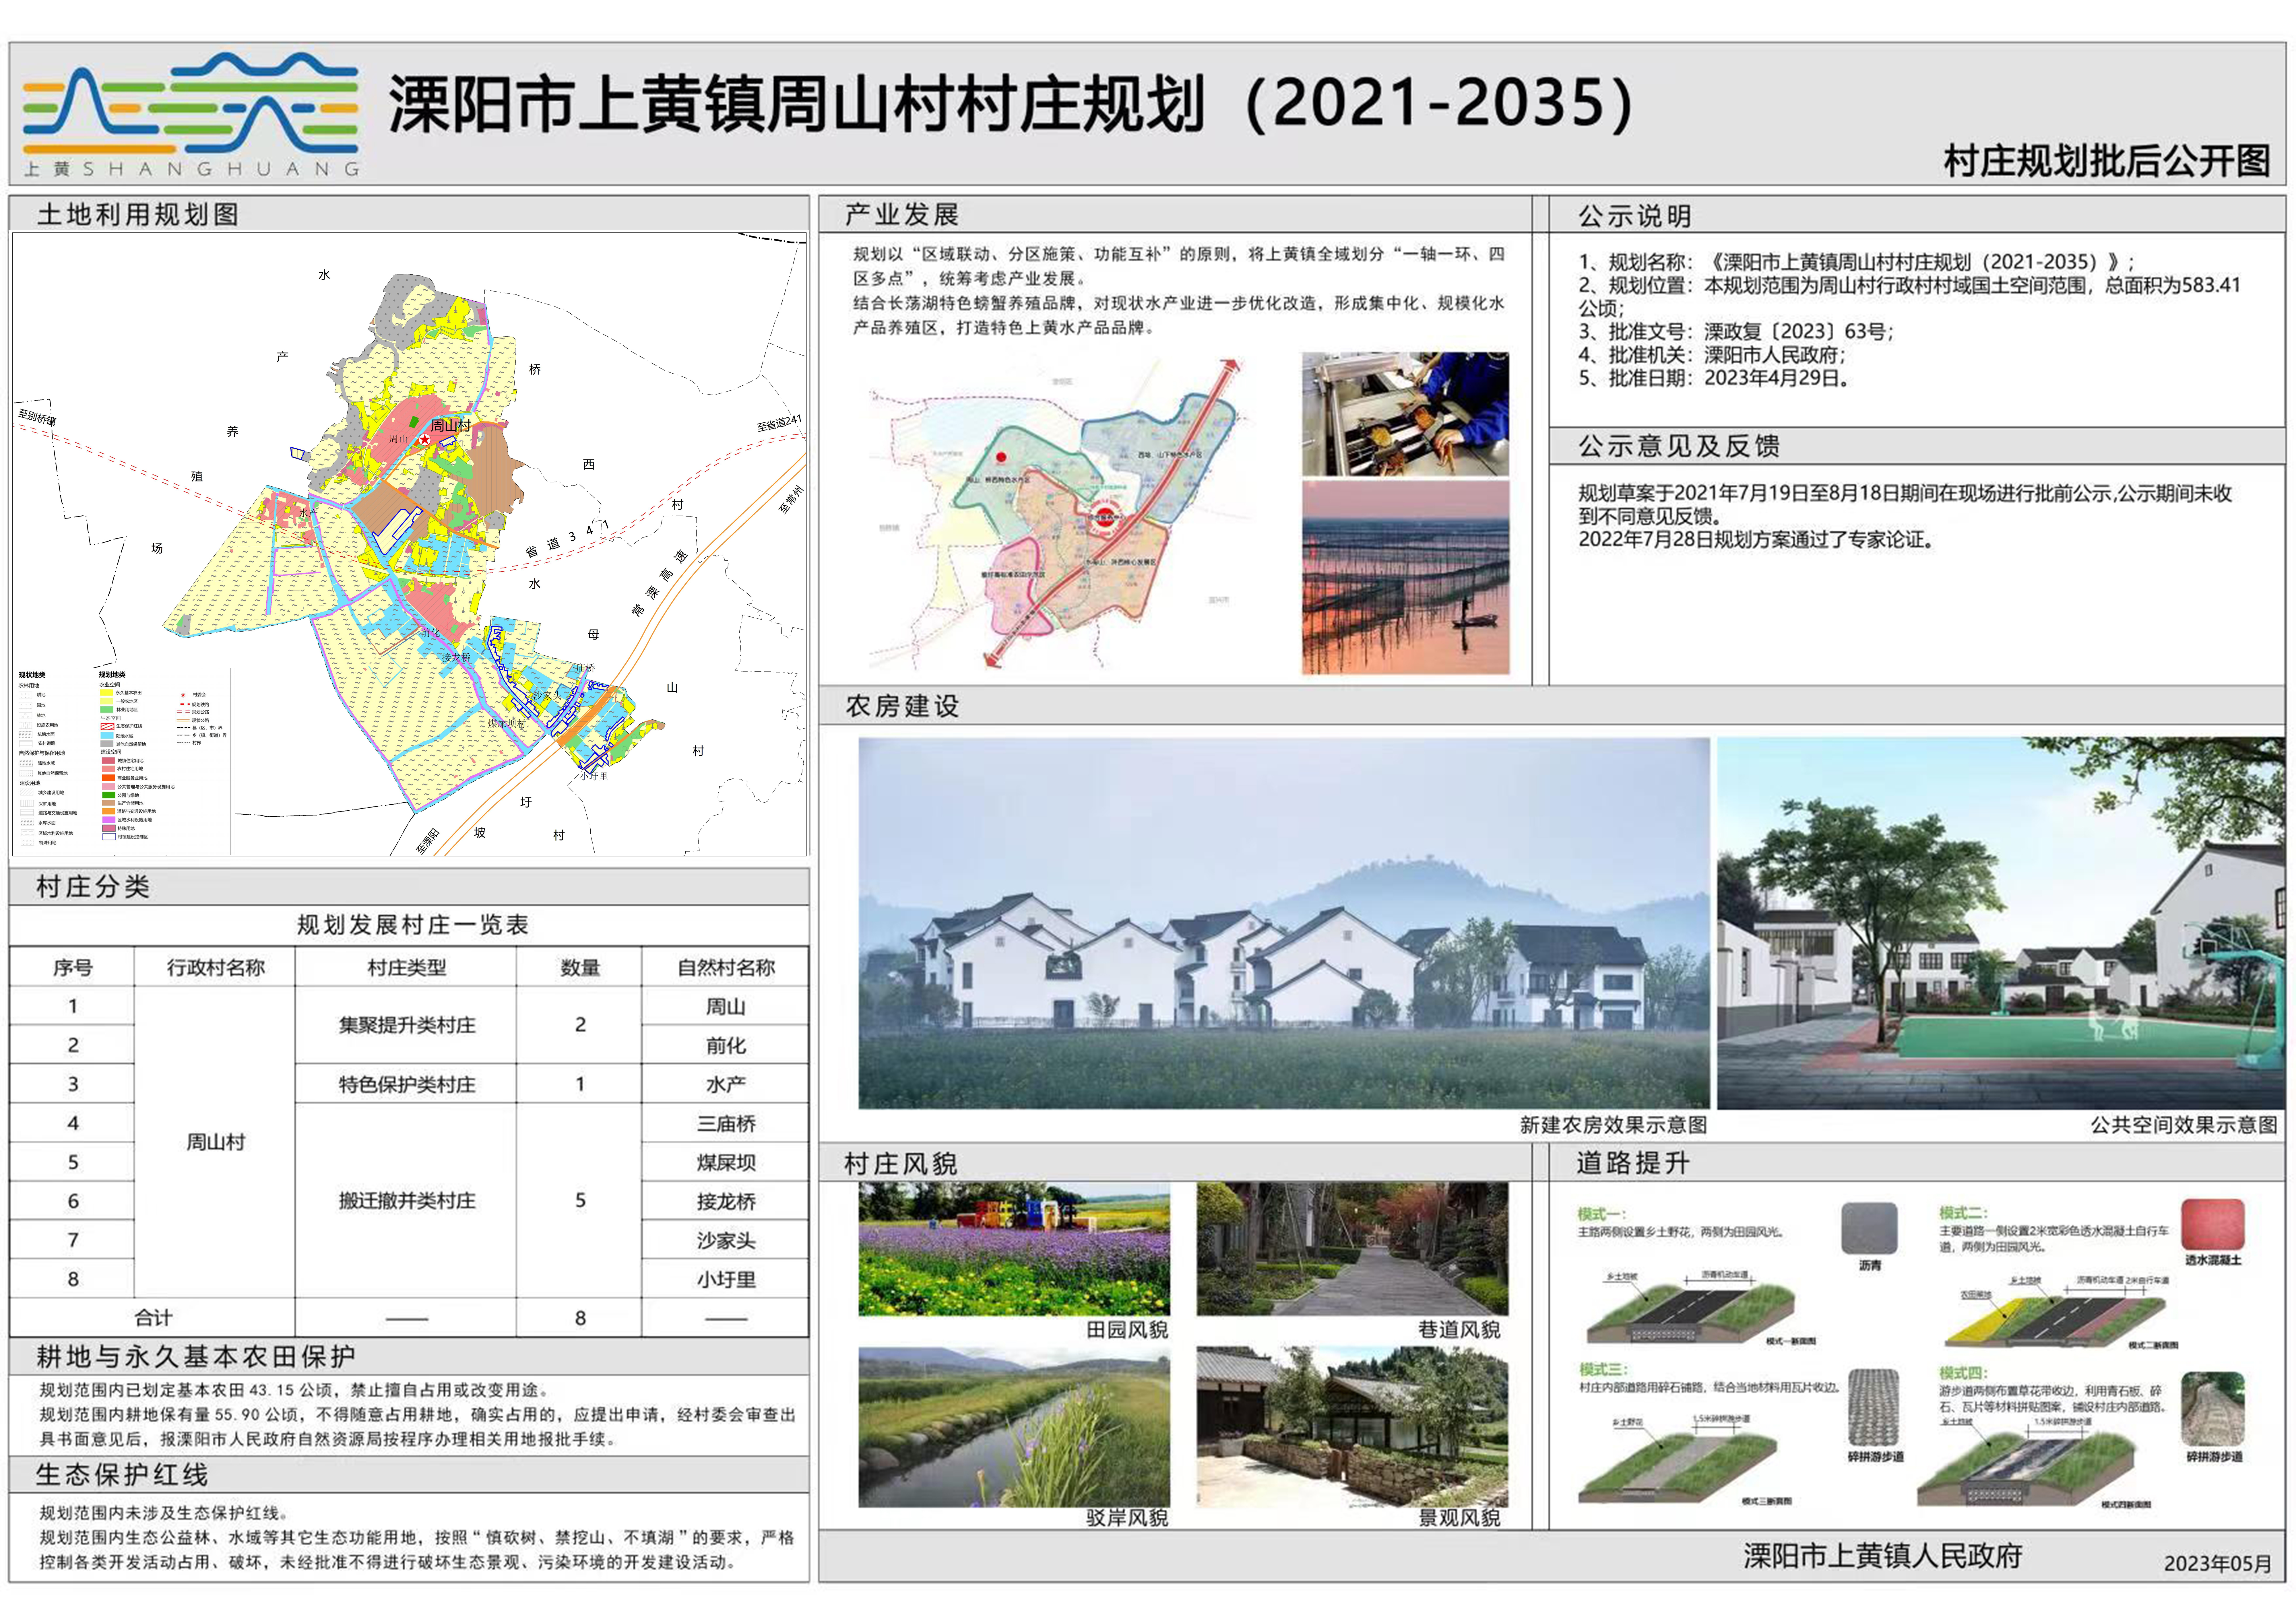Click the 模式三 gravel path diagram

(x=1678, y=1460)
